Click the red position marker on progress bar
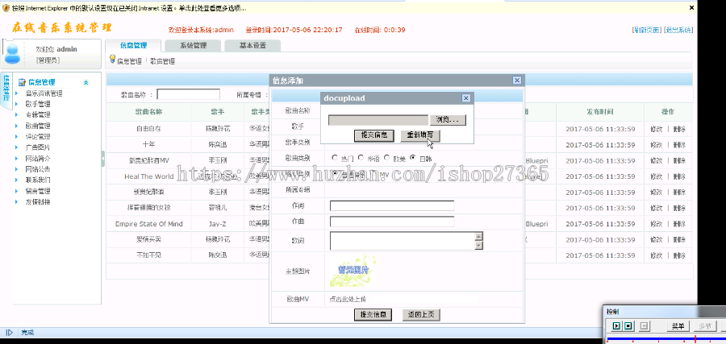The height and width of the screenshot is (344, 726). (695, 339)
